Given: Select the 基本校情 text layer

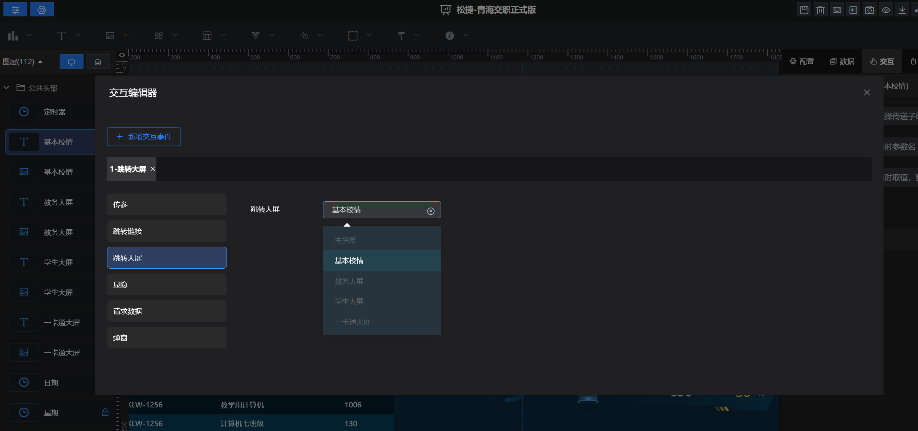Looking at the screenshot, I should 50,142.
